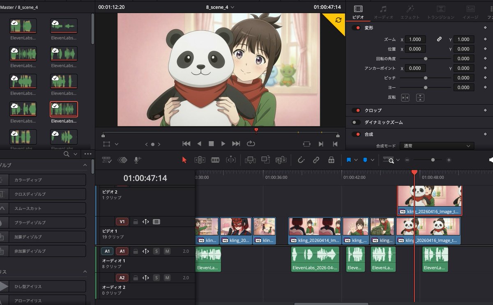Screen dimensions: 493x305
Task: Select スムースカット transition
Action: (x=43, y=209)
